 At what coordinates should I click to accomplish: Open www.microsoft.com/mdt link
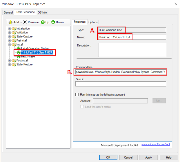[156, 144]
